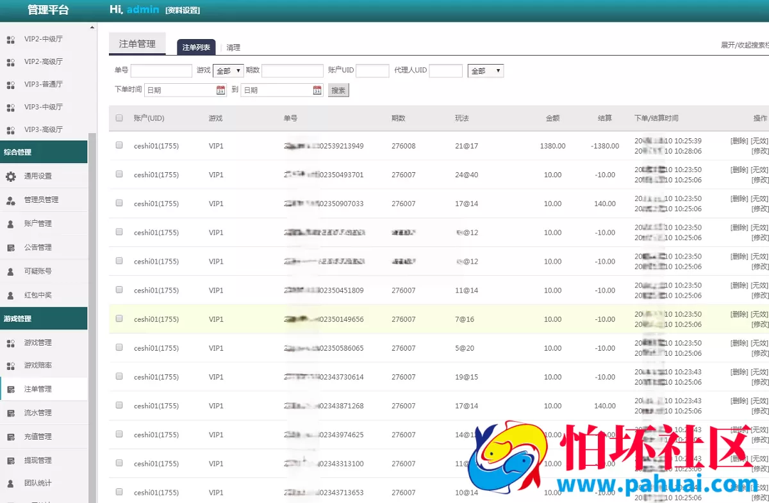Click 展开/收起搜索 expander at top right
The height and width of the screenshot is (503, 769).
pos(745,45)
